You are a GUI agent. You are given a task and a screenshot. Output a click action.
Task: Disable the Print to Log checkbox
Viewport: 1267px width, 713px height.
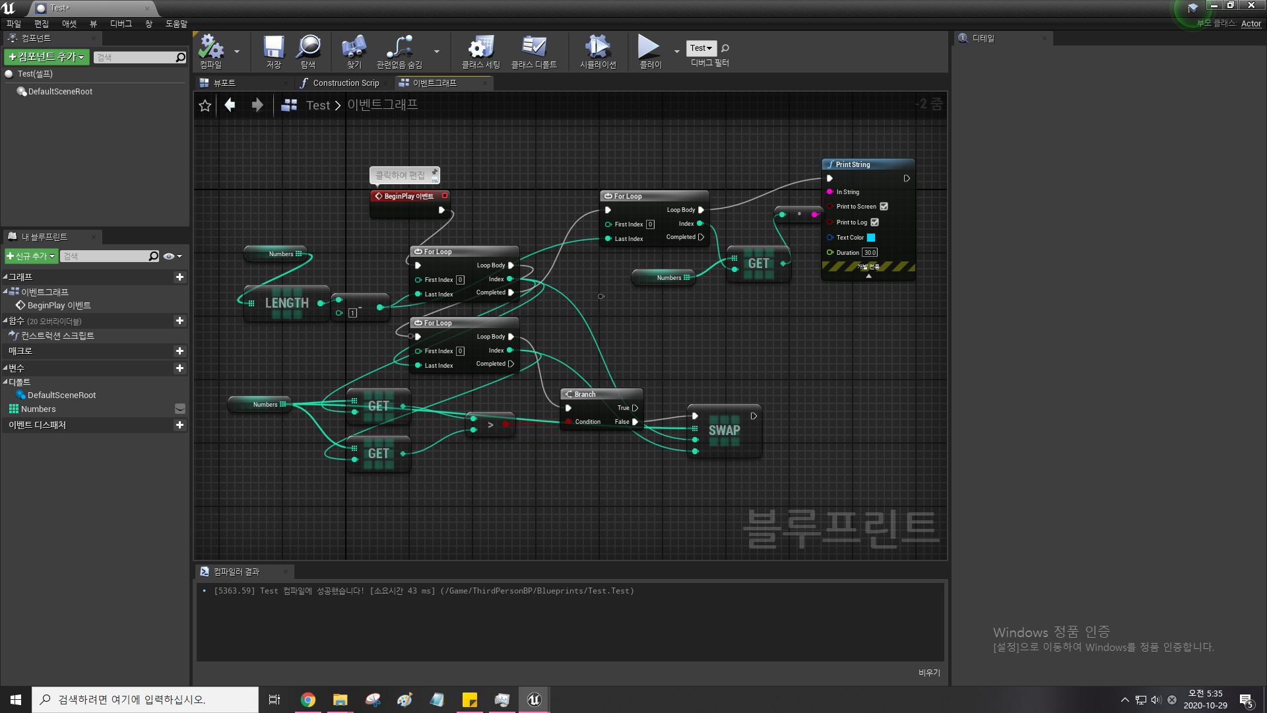click(875, 222)
